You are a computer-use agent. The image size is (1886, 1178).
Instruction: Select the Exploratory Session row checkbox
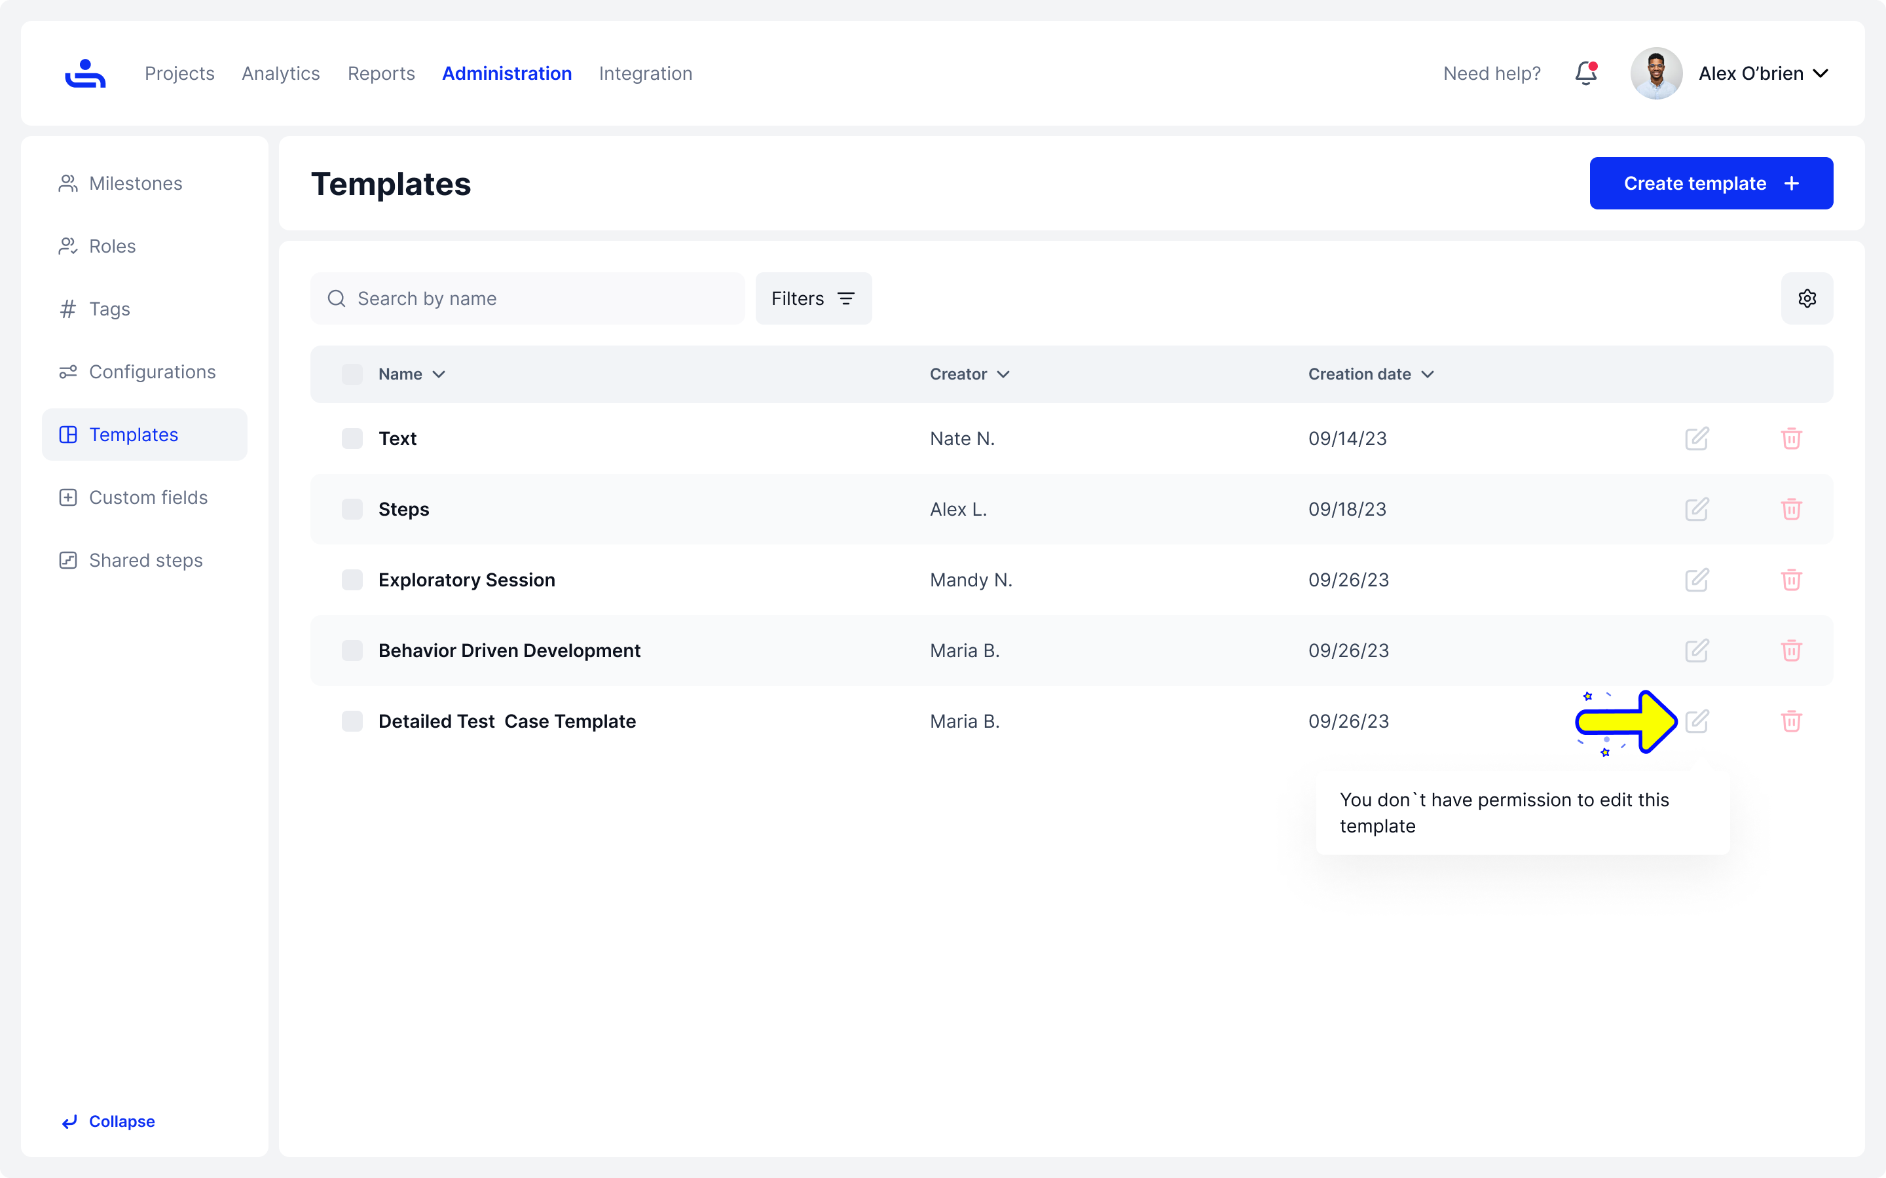pos(352,580)
